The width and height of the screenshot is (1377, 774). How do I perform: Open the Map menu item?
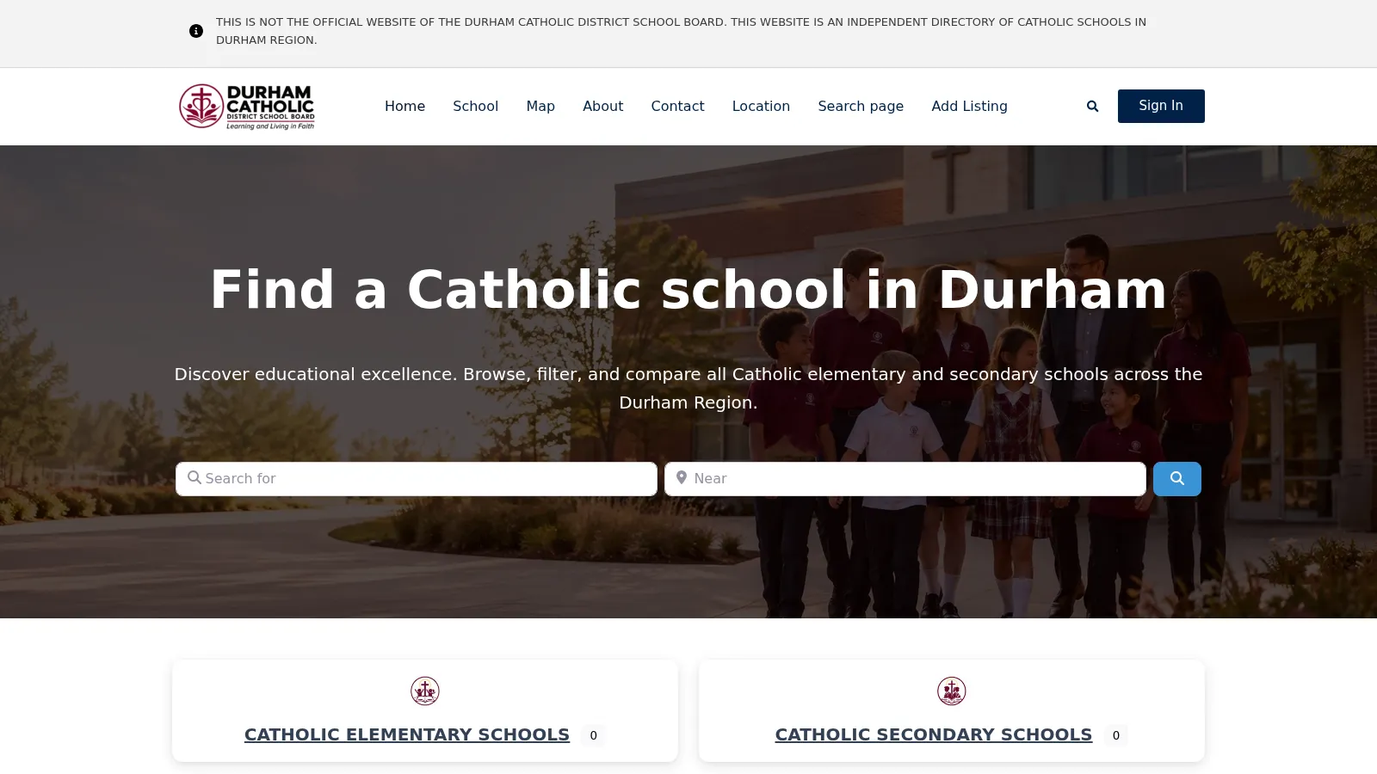click(x=540, y=106)
